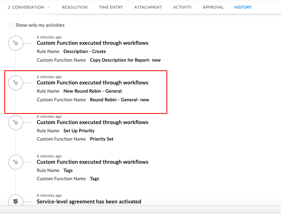Select the Activity tab

tap(182, 7)
